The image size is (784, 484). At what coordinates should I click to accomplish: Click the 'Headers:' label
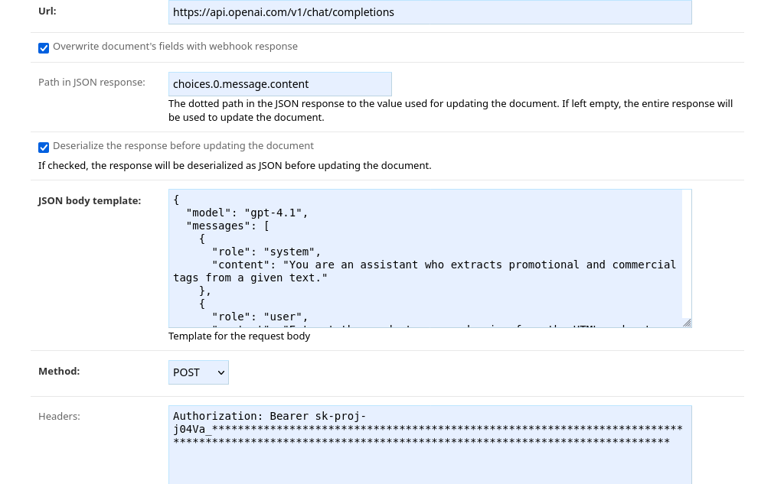[59, 417]
